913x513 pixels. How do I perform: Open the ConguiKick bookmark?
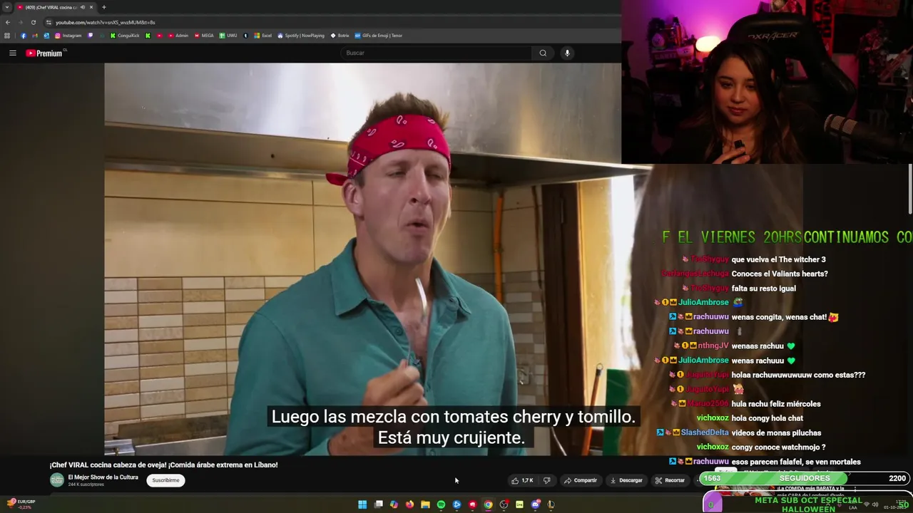125,36
